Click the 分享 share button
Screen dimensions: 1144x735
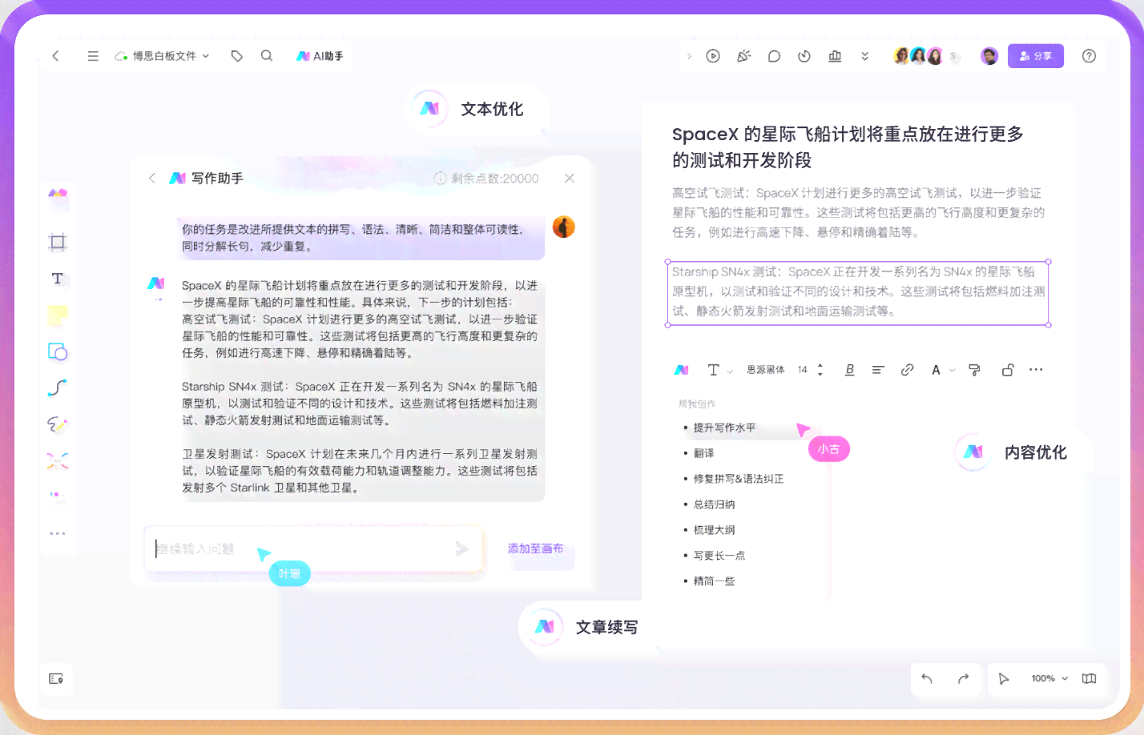pyautogui.click(x=1035, y=56)
